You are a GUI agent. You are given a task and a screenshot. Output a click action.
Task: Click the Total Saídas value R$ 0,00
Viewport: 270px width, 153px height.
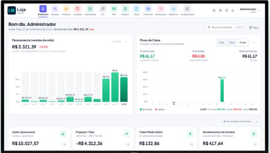tap(199, 56)
